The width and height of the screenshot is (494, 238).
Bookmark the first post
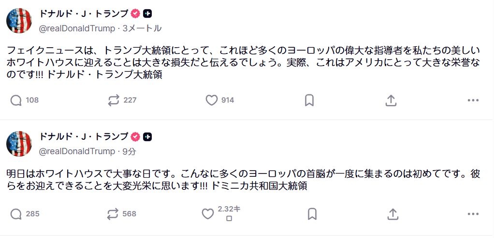pos(309,100)
